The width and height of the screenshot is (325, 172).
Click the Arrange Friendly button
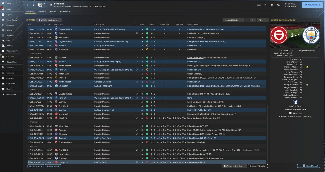coord(258,166)
